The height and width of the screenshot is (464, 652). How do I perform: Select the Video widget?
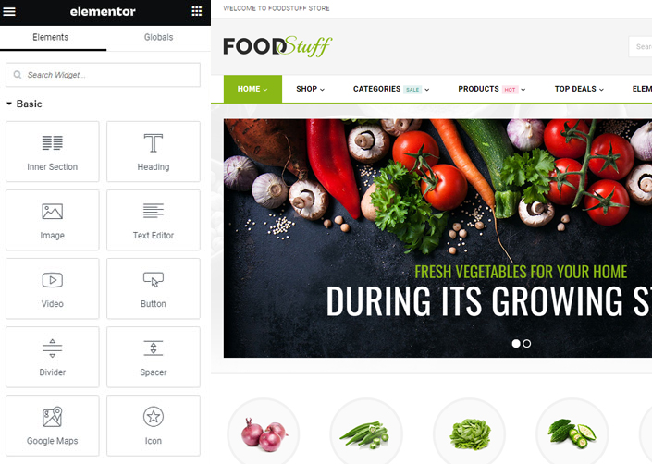tap(53, 288)
